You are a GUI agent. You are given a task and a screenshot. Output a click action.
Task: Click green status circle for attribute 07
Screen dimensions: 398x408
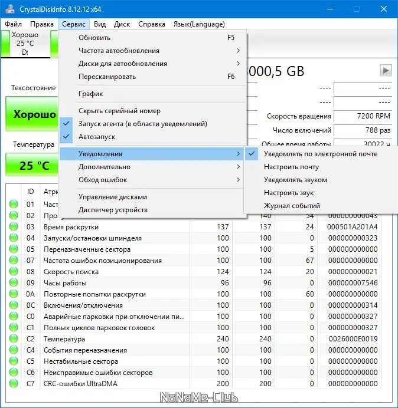coord(14,260)
